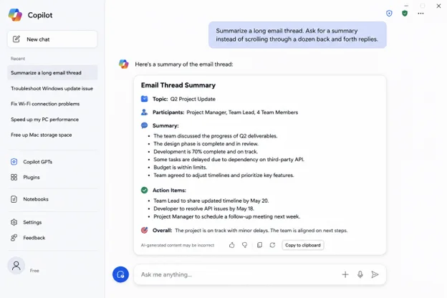Click the Plugins grid icon
The width and height of the screenshot is (447, 298).
pos(14,177)
